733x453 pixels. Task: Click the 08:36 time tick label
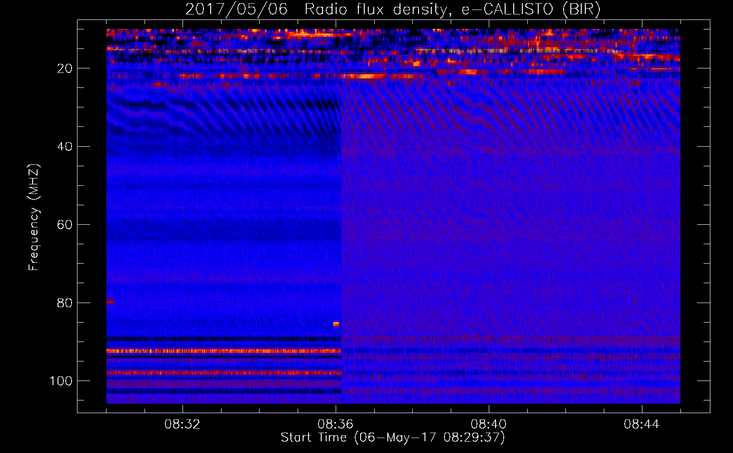(x=336, y=424)
